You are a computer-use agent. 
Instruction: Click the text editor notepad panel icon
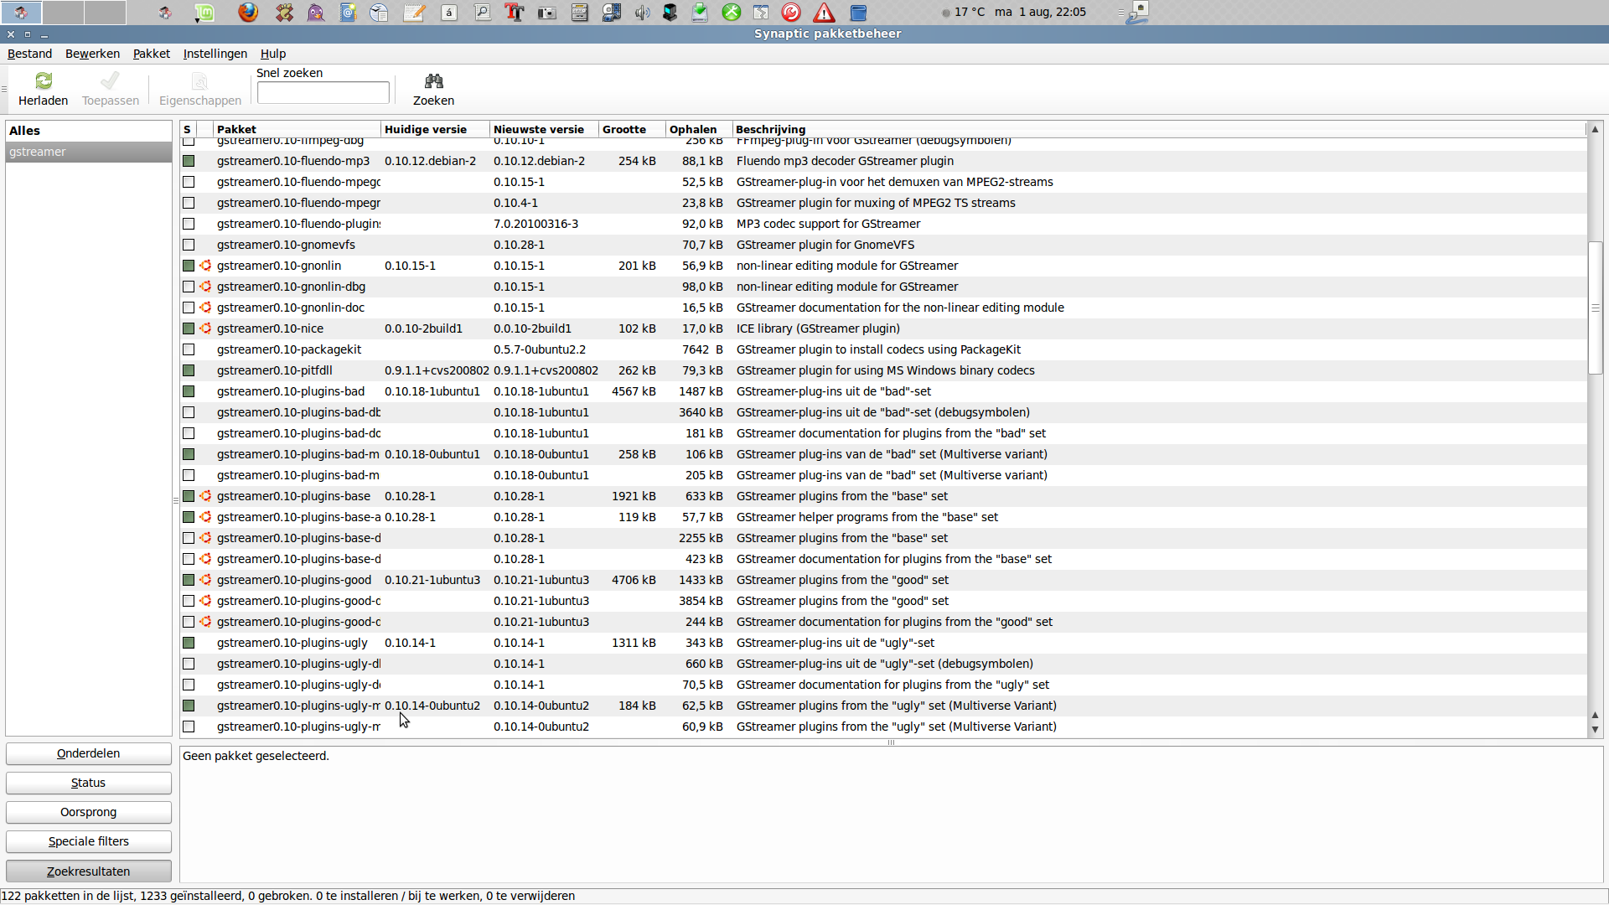pos(415,13)
